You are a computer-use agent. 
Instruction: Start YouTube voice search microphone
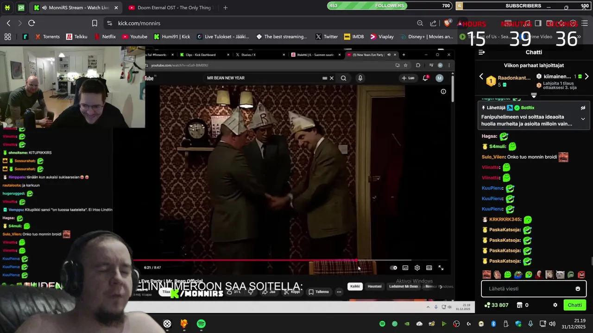360,78
